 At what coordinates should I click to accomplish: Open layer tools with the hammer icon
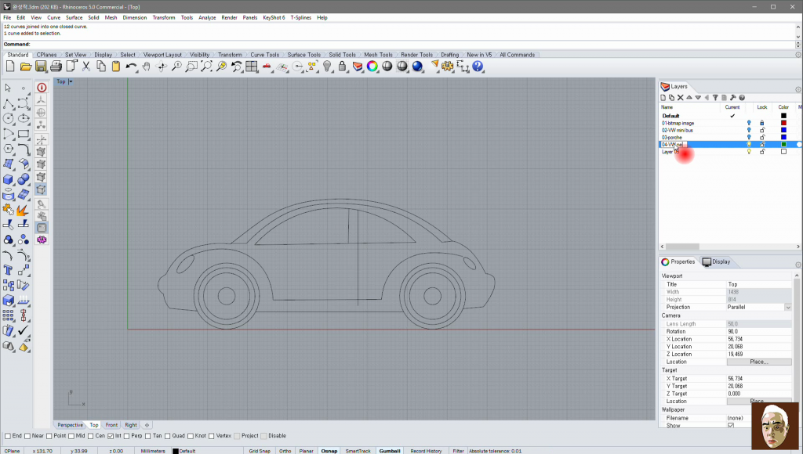click(x=733, y=98)
